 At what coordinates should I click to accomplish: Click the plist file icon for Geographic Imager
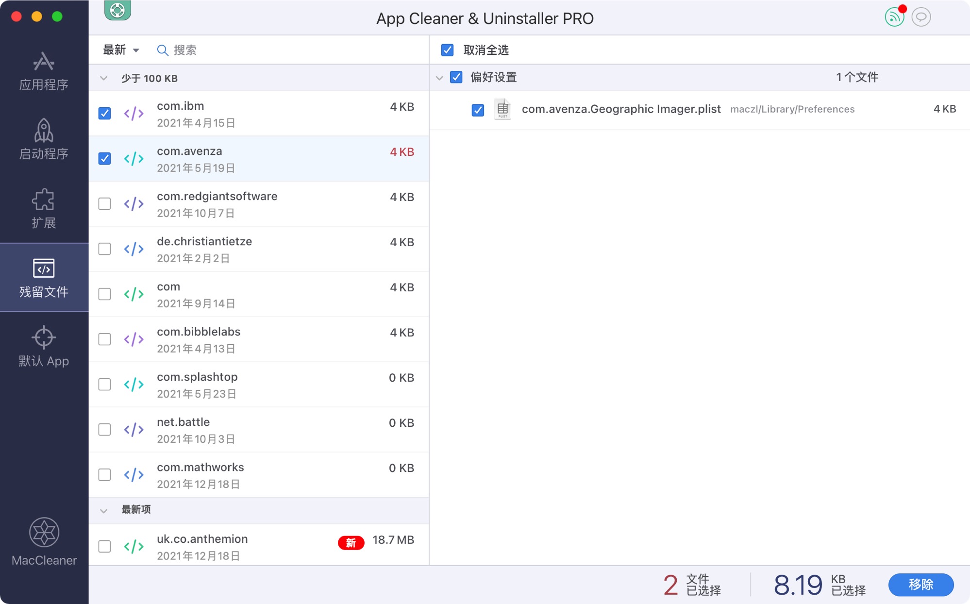[502, 109]
